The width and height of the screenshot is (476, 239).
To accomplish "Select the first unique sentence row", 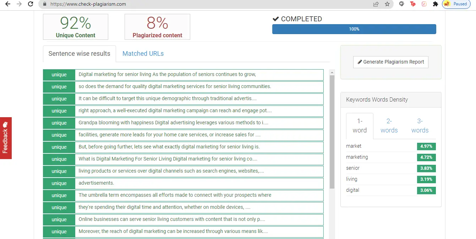I will [183, 75].
